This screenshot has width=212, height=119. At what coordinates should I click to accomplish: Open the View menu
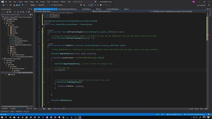click(x=15, y=2)
